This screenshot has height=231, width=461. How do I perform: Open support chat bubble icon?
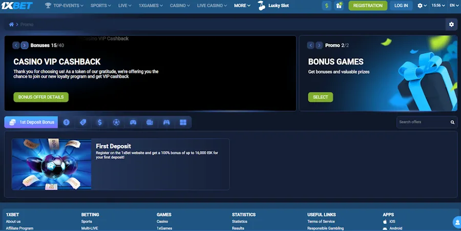point(457,222)
